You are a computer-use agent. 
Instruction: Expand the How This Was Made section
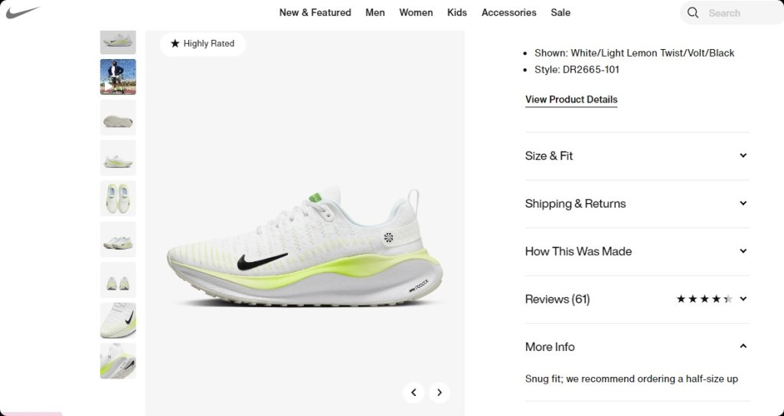click(637, 251)
